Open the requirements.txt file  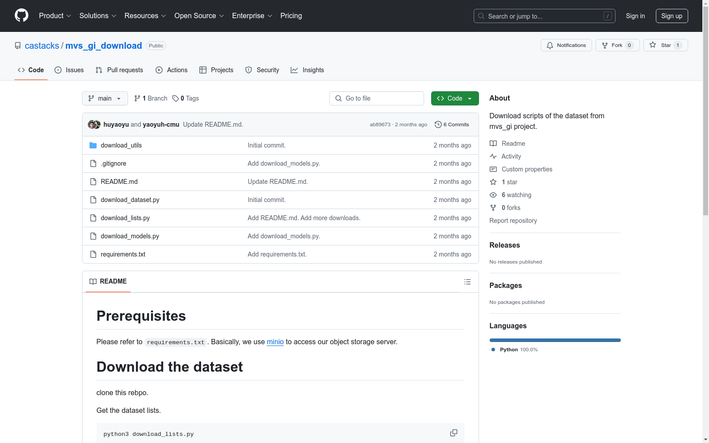[x=123, y=254]
